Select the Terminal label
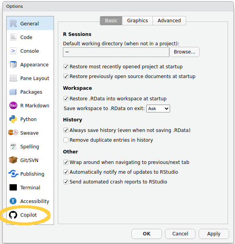Image resolution: width=235 pixels, height=244 pixels. [x=30, y=187]
